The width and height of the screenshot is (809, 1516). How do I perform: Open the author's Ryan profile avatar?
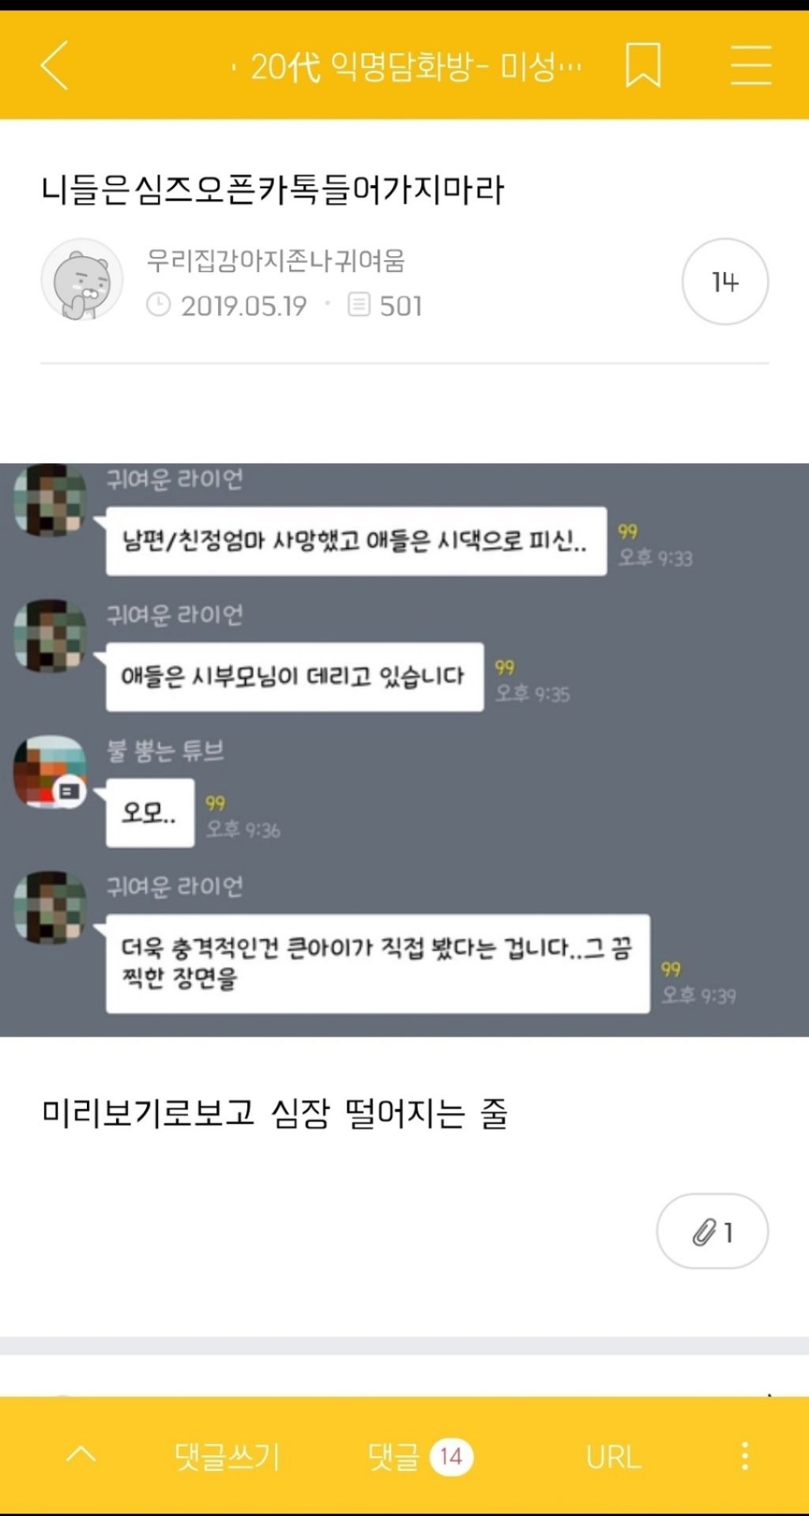pos(82,280)
